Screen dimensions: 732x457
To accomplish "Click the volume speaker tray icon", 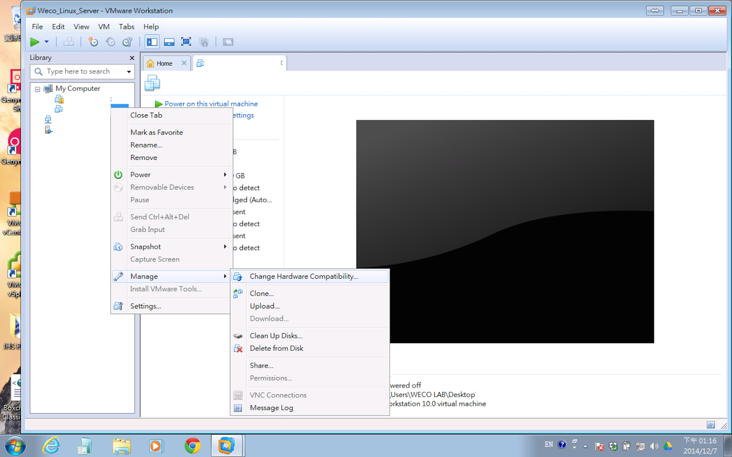I will (654, 446).
